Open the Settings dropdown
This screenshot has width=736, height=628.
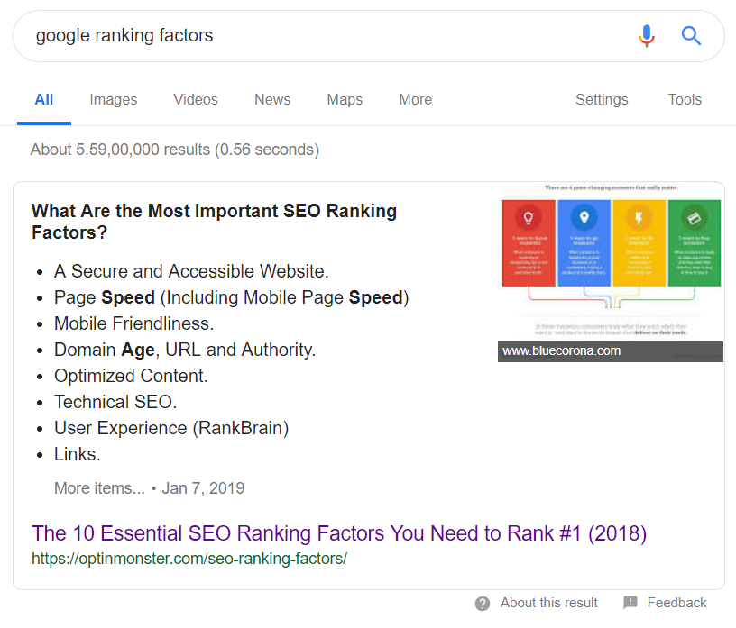(x=602, y=100)
